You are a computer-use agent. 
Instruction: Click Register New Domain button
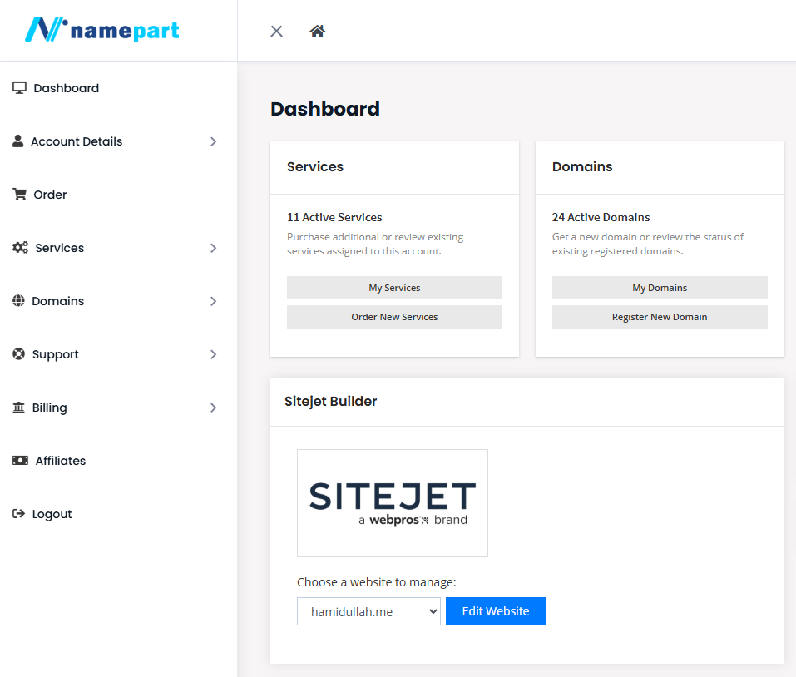[660, 317]
